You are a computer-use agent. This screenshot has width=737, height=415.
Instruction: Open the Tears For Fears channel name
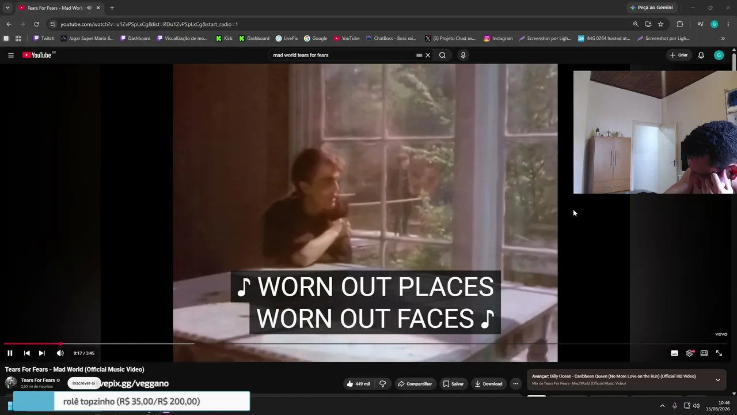pyautogui.click(x=38, y=380)
